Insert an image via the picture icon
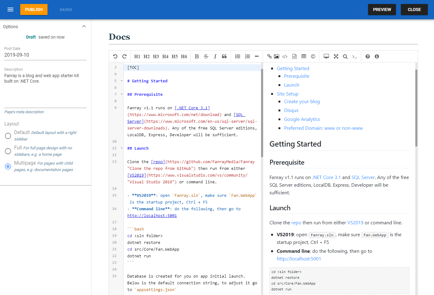Viewport: 434px width, 295px height. [276, 56]
